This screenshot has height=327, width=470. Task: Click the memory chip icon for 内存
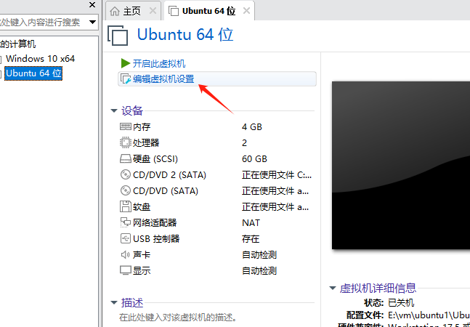[125, 126]
